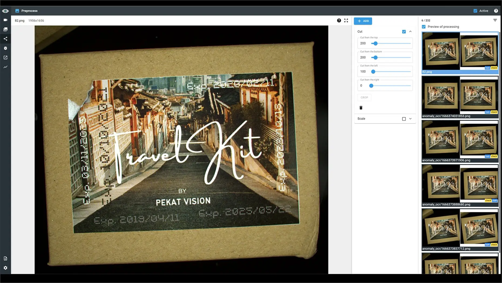This screenshot has height=283, width=502.
Task: Expand the Scale panel chevron
Action: (410, 119)
